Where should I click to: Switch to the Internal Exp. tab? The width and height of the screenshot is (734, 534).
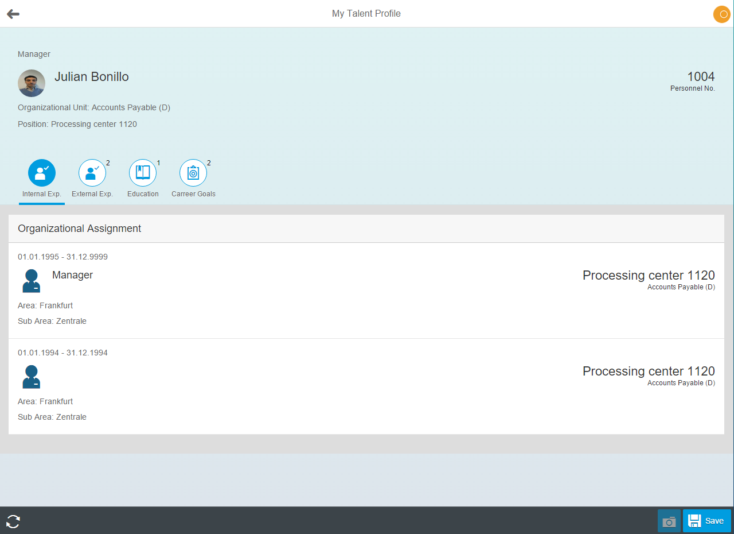[x=41, y=194]
